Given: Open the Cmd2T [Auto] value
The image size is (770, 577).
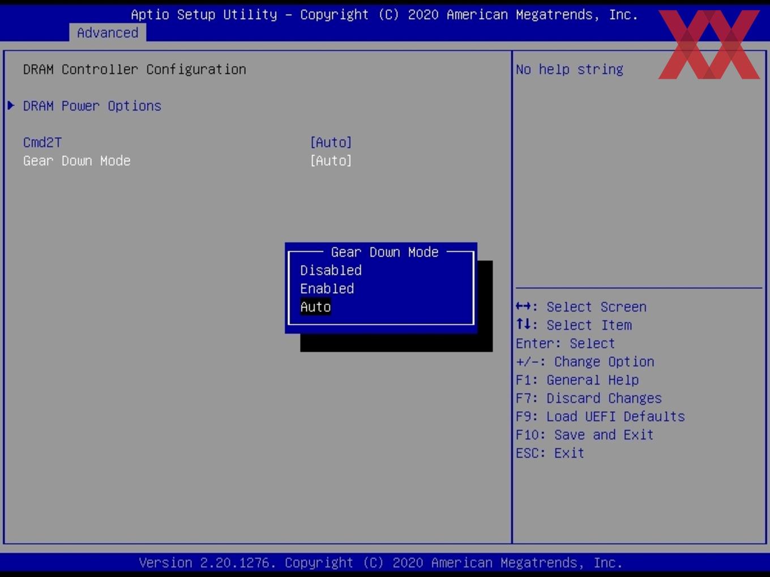Looking at the screenshot, I should coord(331,143).
